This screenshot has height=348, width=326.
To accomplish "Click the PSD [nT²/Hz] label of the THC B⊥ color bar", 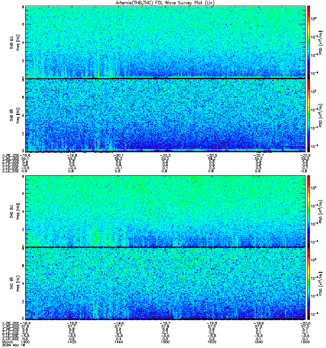I will click(320, 211).
